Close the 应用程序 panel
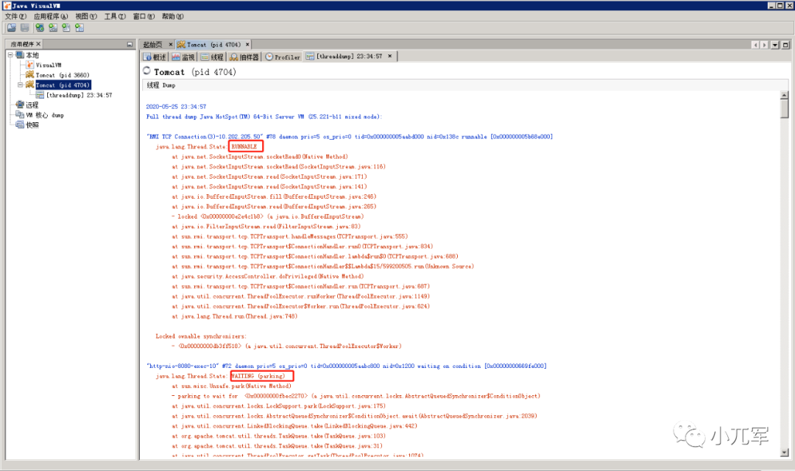The width and height of the screenshot is (795, 471). (x=38, y=44)
